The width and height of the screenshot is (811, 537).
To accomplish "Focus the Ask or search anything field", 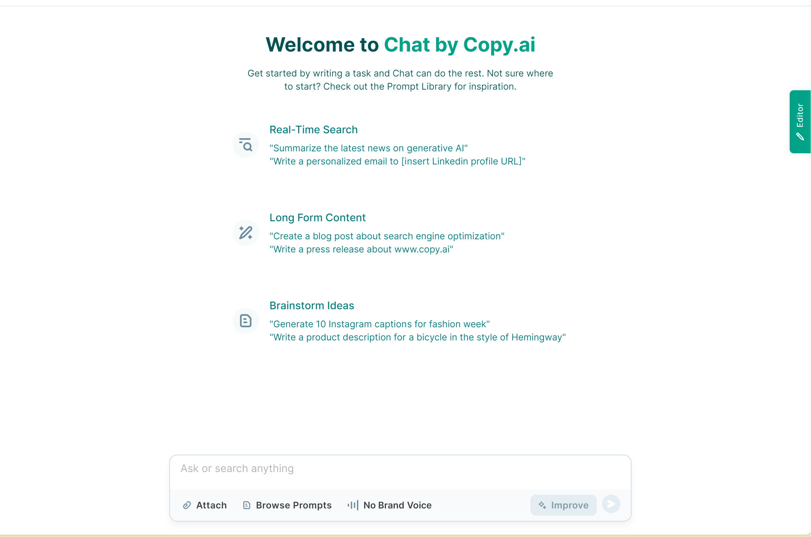I will (400, 468).
